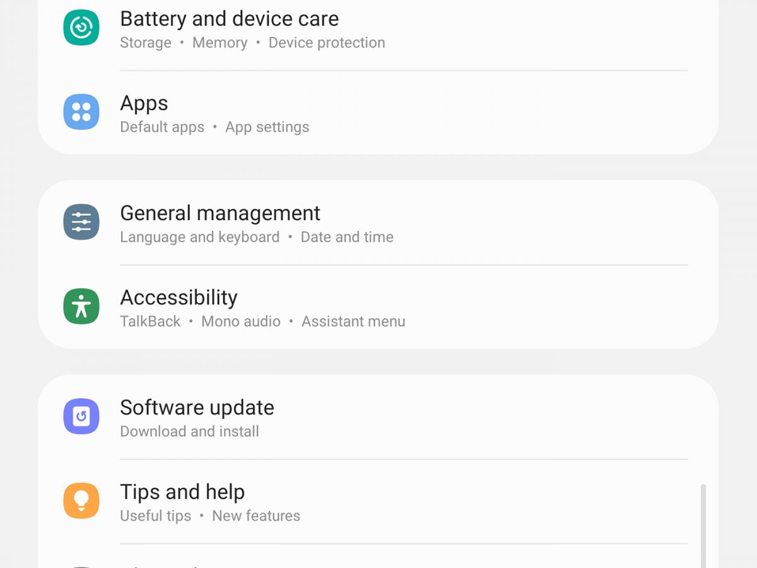Select the General management title

(220, 213)
